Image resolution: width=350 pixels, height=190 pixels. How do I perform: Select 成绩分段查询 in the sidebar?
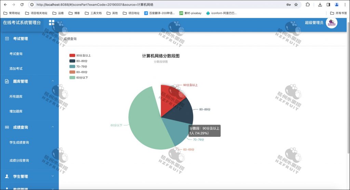pos(19,160)
